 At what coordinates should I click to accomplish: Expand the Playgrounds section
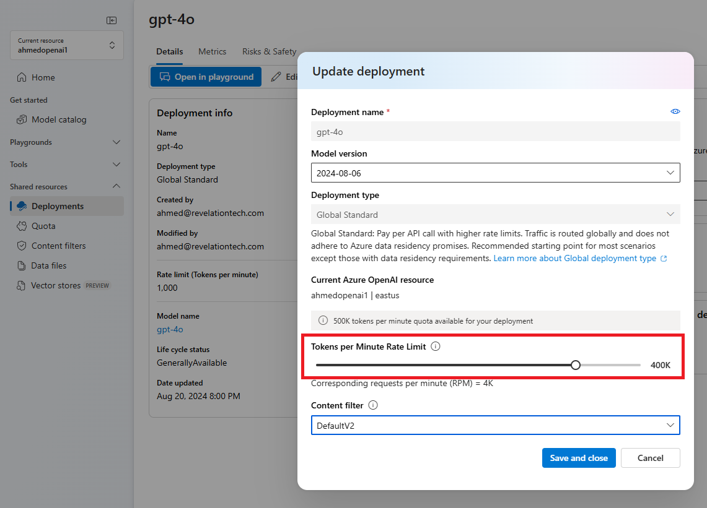tap(116, 142)
